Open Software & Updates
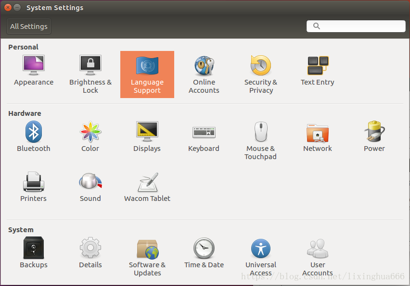 tap(147, 257)
